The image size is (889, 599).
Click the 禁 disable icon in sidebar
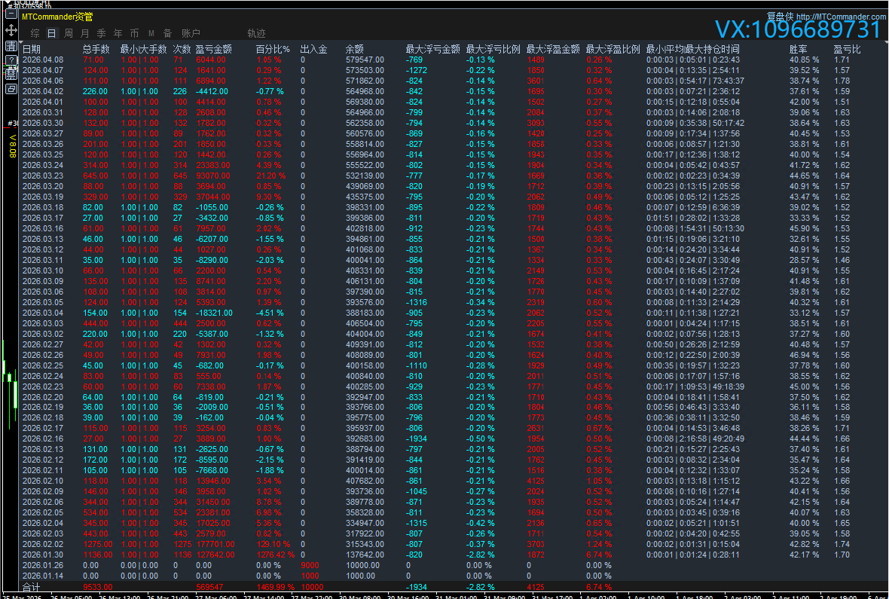[11, 74]
